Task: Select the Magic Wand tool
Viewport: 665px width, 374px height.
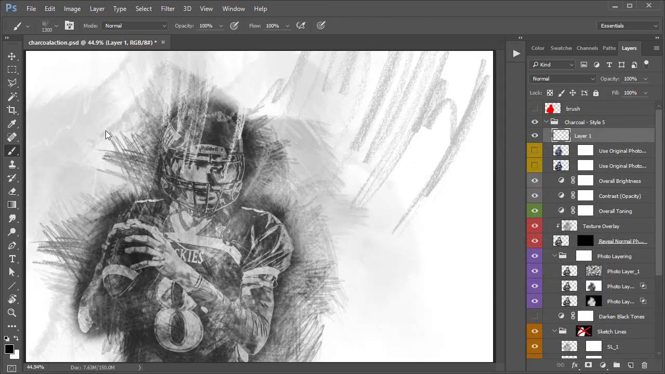Action: point(12,97)
